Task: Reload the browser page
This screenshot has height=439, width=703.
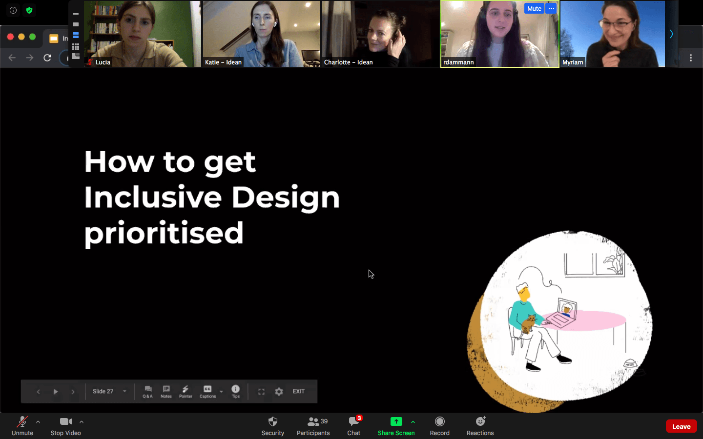Action: [47, 58]
